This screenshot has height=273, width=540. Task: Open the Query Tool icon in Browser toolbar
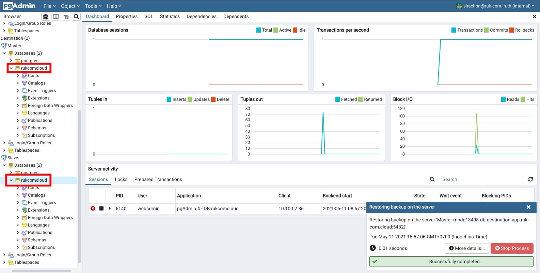46,17
